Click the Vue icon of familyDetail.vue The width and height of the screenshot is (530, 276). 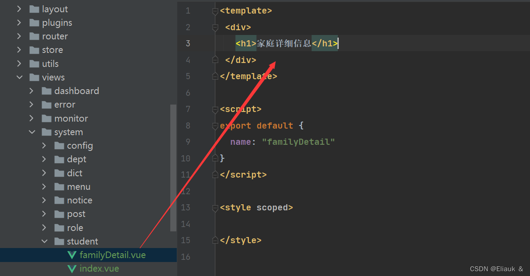(x=72, y=255)
